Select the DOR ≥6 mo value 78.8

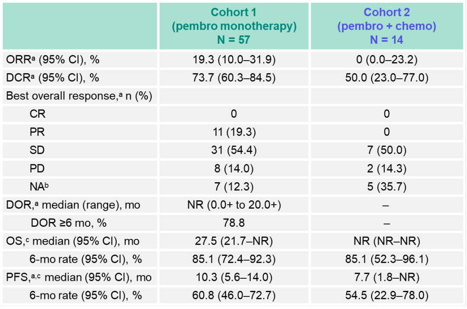[x=234, y=223]
